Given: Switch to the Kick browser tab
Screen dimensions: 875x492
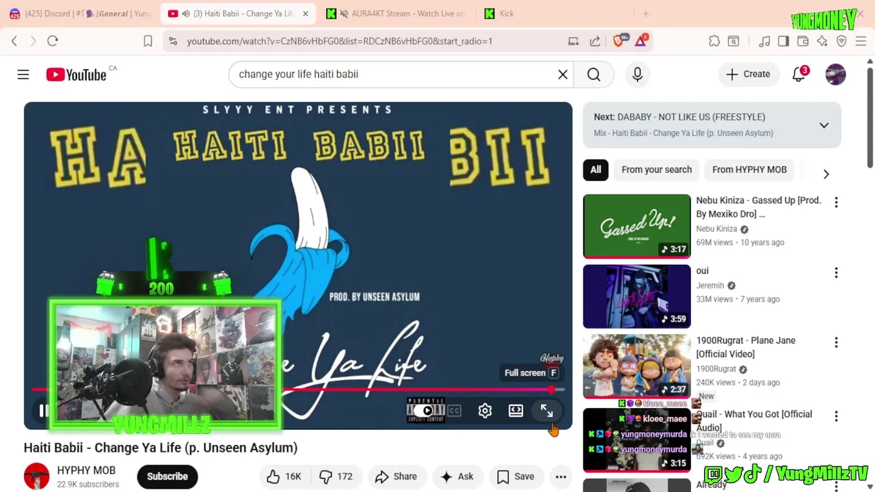Looking at the screenshot, I should pyautogui.click(x=555, y=14).
